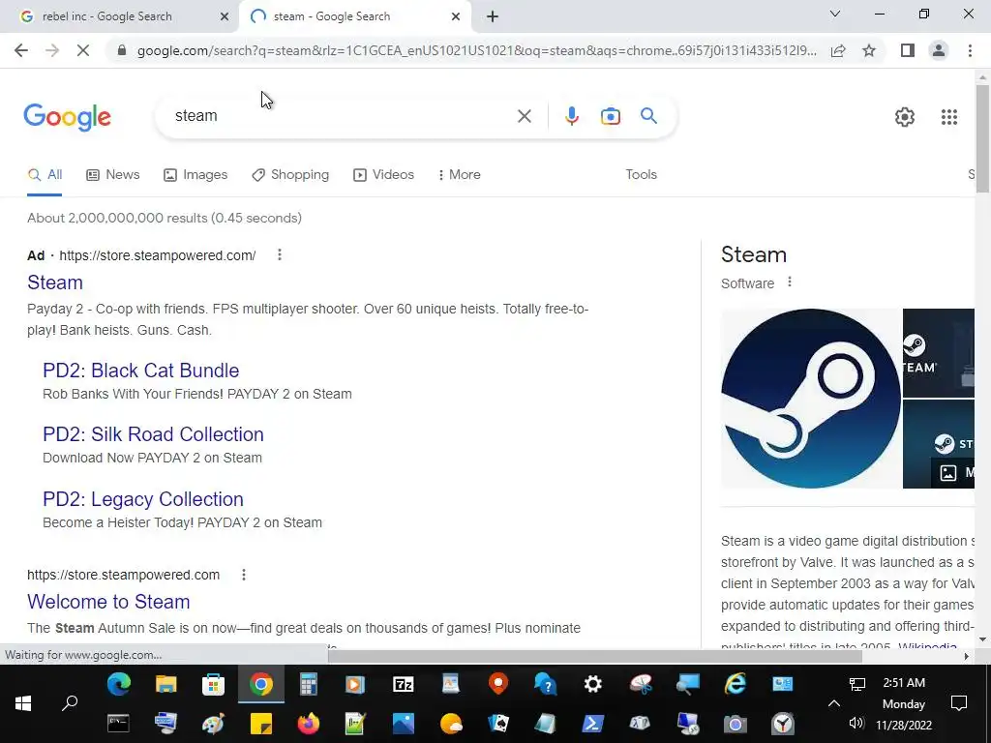Search by image with the camera icon
The image size is (991, 743).
[x=610, y=116]
